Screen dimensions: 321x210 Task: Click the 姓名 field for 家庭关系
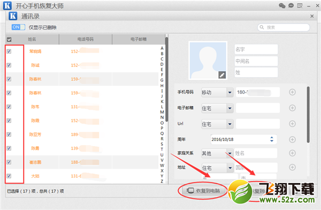tap(256, 153)
